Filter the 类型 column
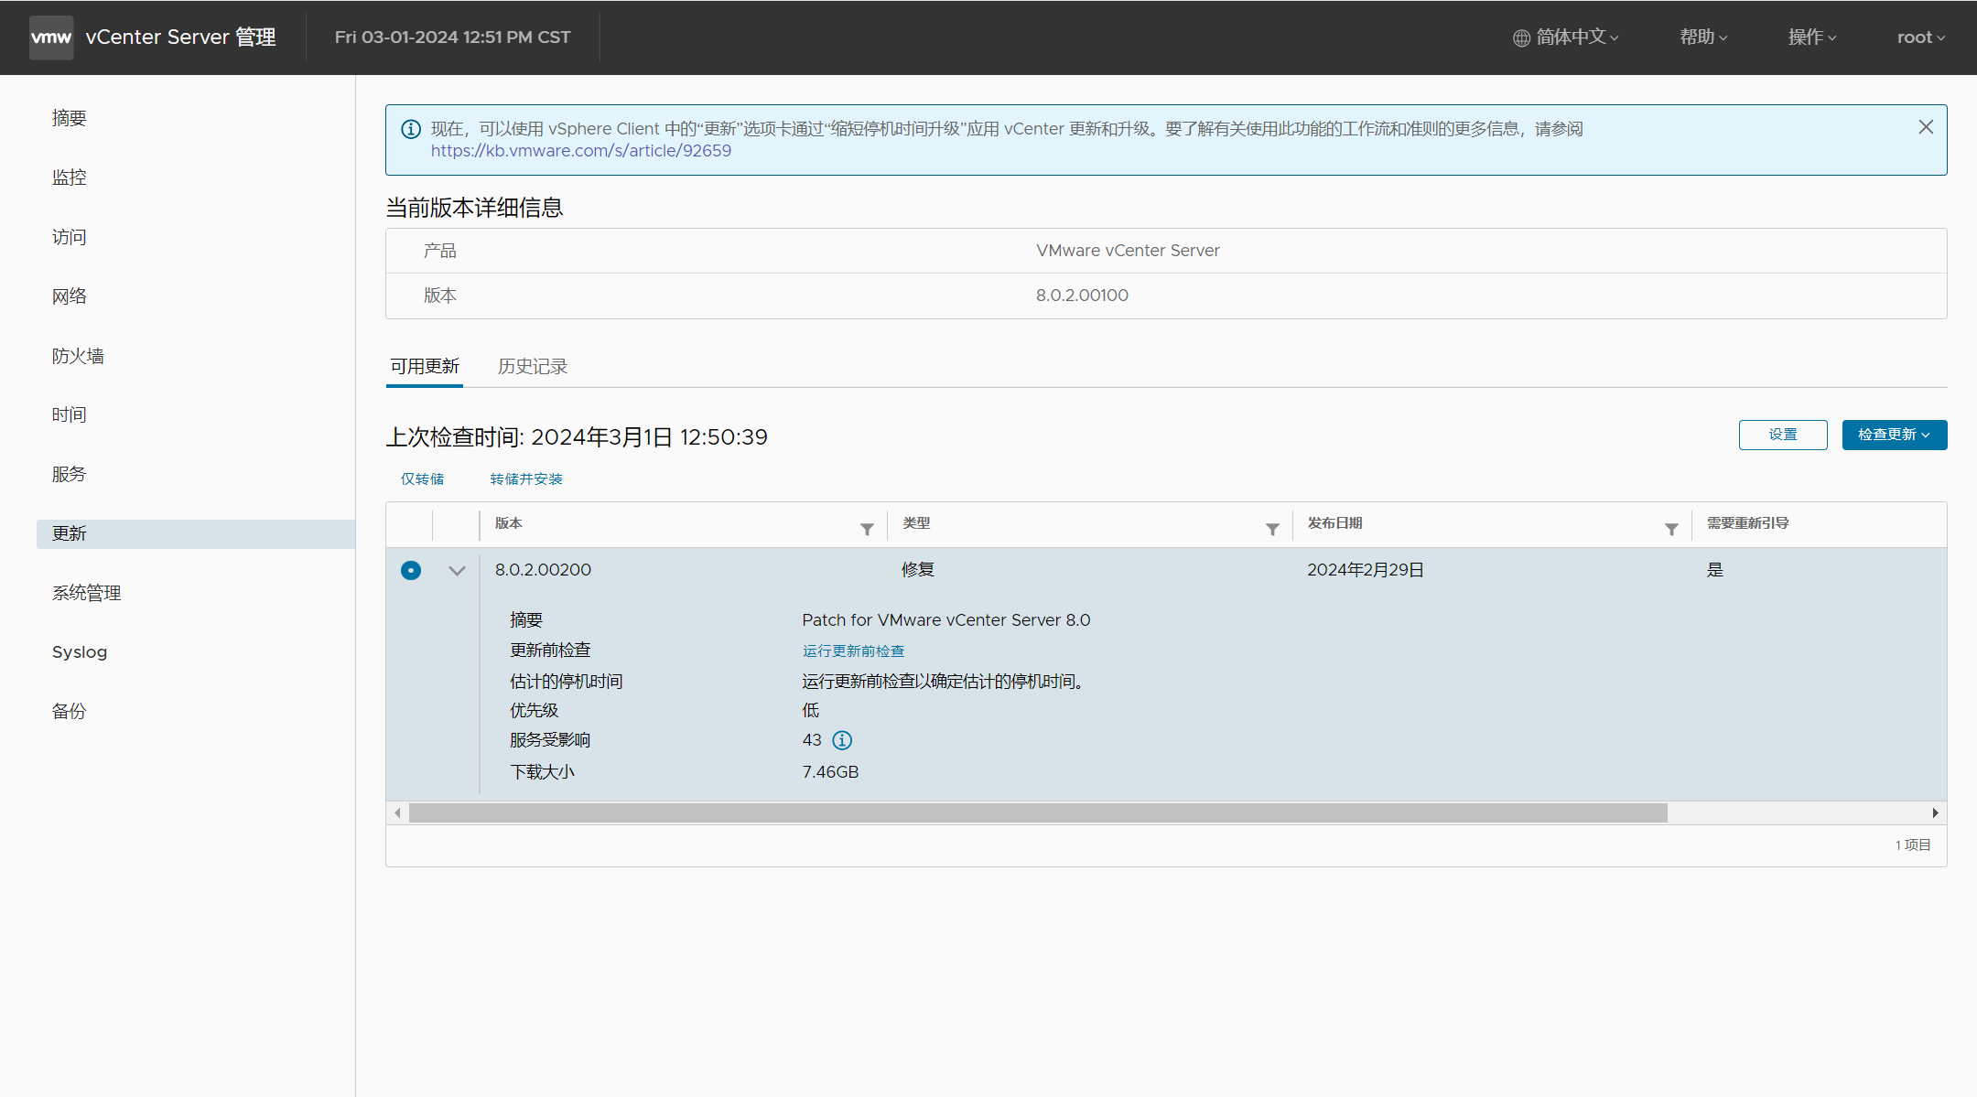 1272,530
